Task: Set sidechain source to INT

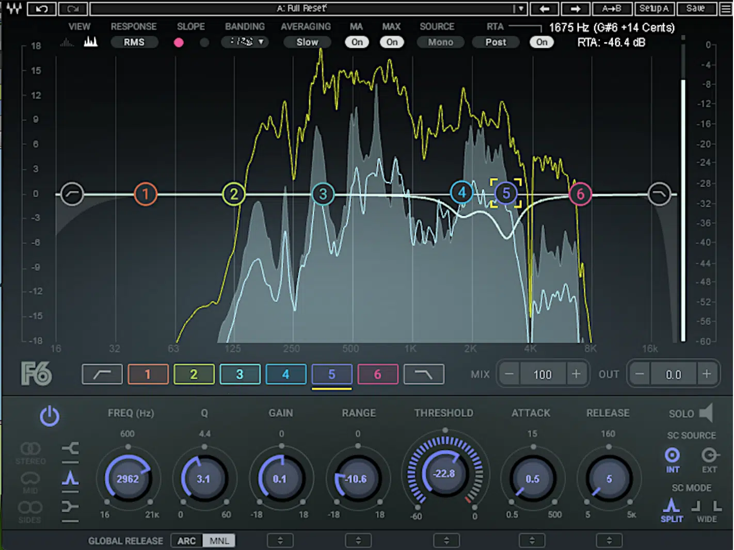Action: coord(672,460)
